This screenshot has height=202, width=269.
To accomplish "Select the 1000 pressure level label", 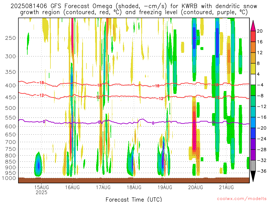I will pyautogui.click(x=9, y=178).
